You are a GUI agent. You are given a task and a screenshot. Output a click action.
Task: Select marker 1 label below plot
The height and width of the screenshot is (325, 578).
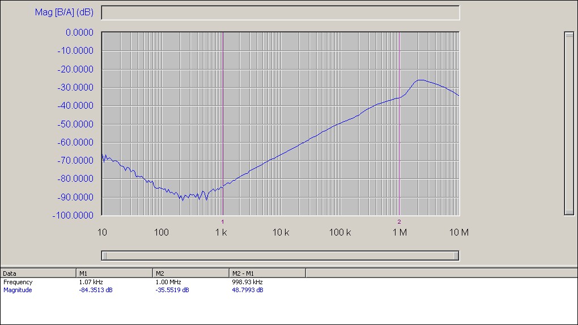tap(223, 222)
